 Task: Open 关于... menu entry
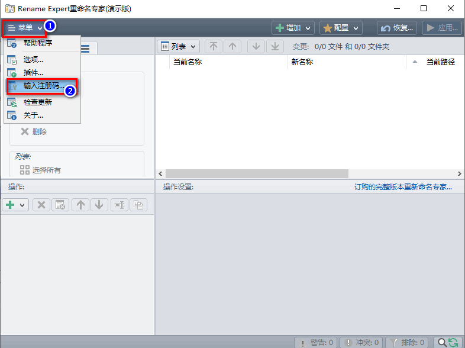[42, 115]
